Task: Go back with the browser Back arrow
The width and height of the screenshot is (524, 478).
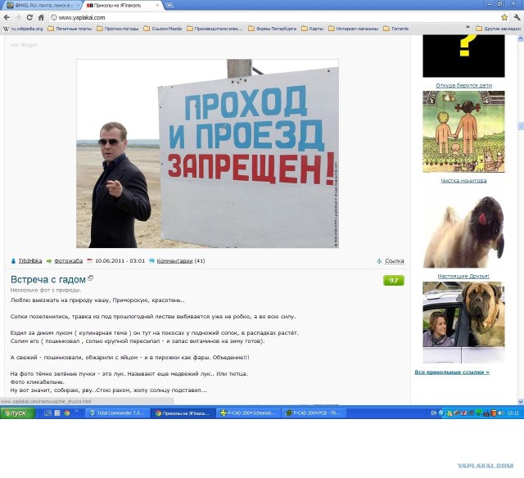Action: click(x=7, y=17)
